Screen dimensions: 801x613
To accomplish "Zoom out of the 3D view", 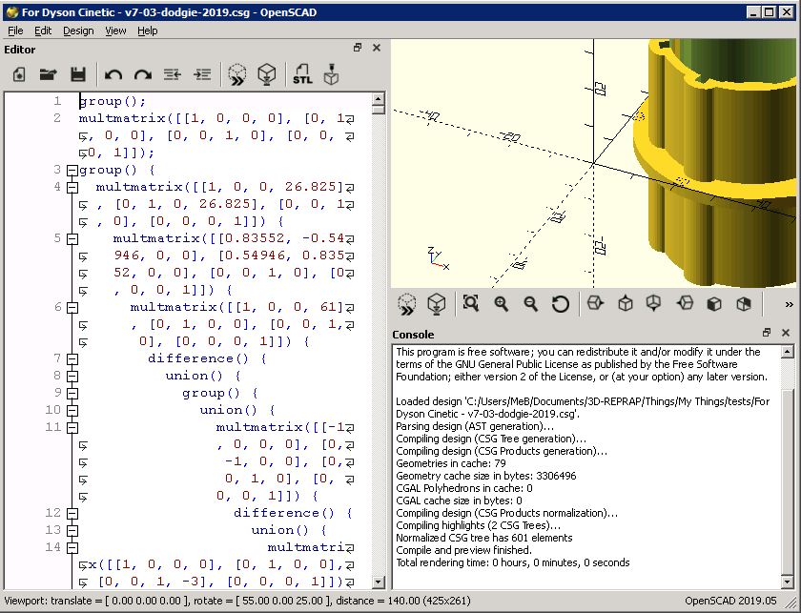I will click(531, 304).
